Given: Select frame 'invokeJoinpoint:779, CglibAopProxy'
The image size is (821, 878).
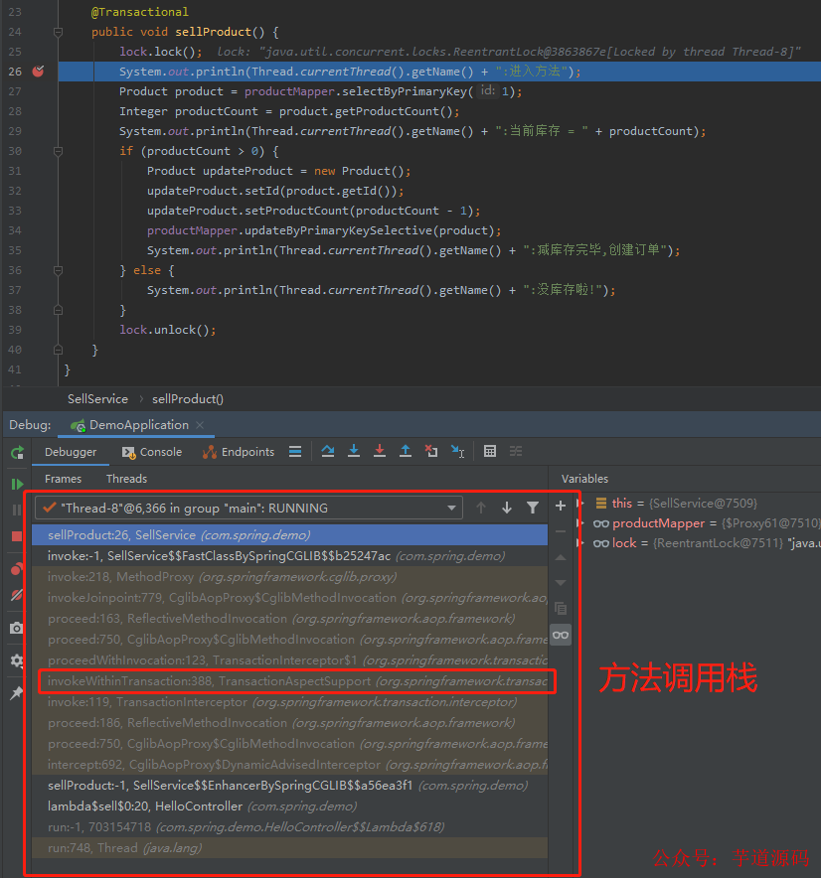Looking at the screenshot, I should click(289, 598).
